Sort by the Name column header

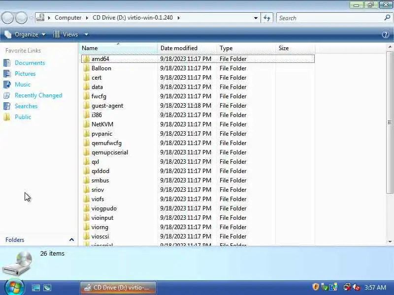coord(118,48)
